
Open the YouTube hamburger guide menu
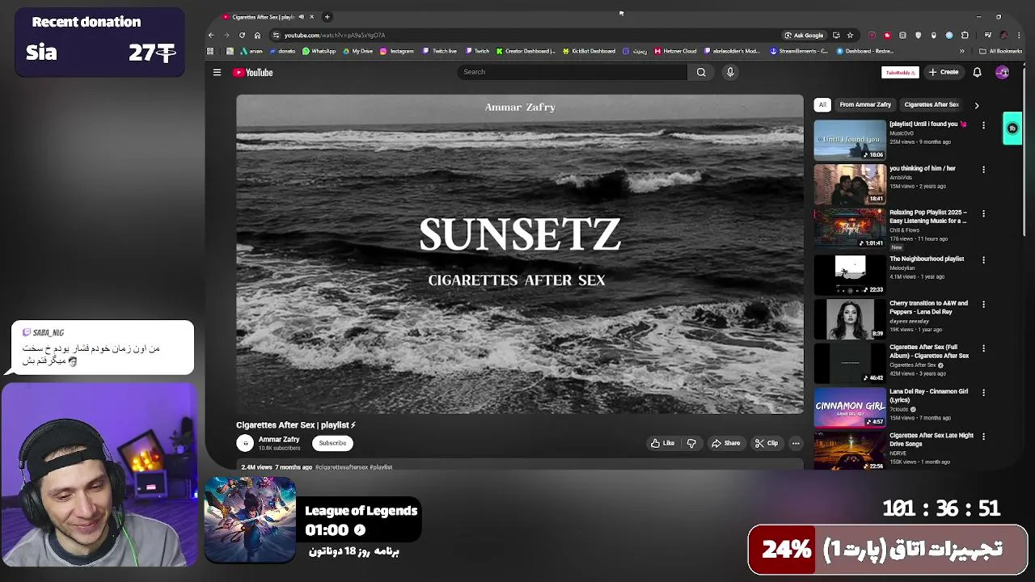pyautogui.click(x=217, y=72)
